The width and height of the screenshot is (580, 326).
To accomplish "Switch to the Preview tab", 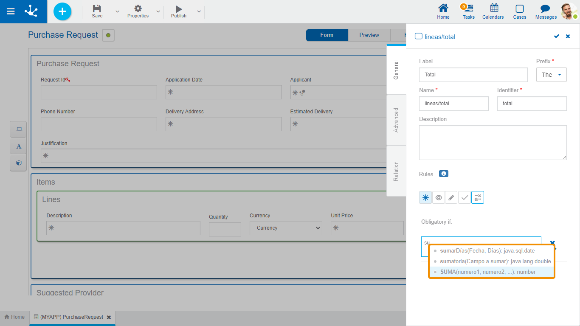I will [369, 35].
